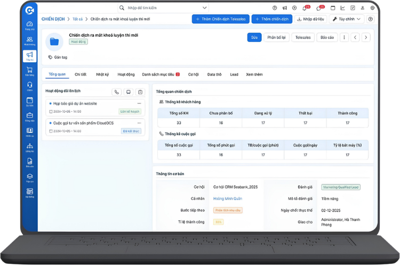Click the clipboard task icon in the activity panel
400x266 pixels.
click(x=140, y=92)
